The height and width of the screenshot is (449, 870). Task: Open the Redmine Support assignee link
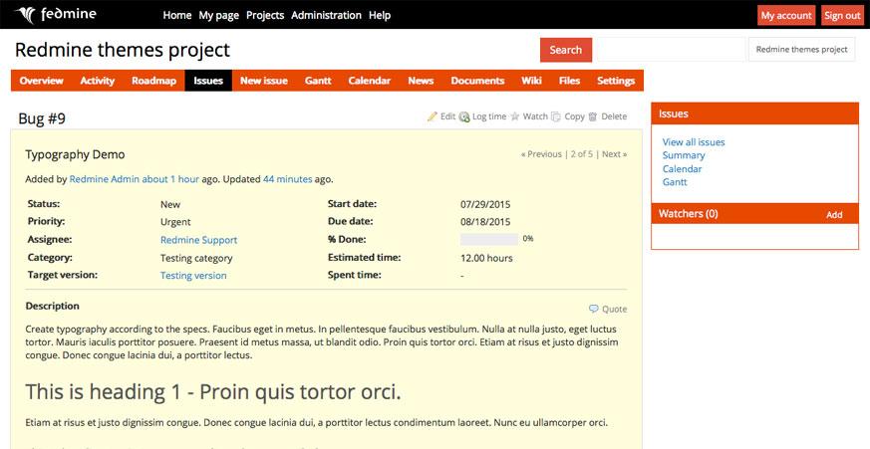198,240
